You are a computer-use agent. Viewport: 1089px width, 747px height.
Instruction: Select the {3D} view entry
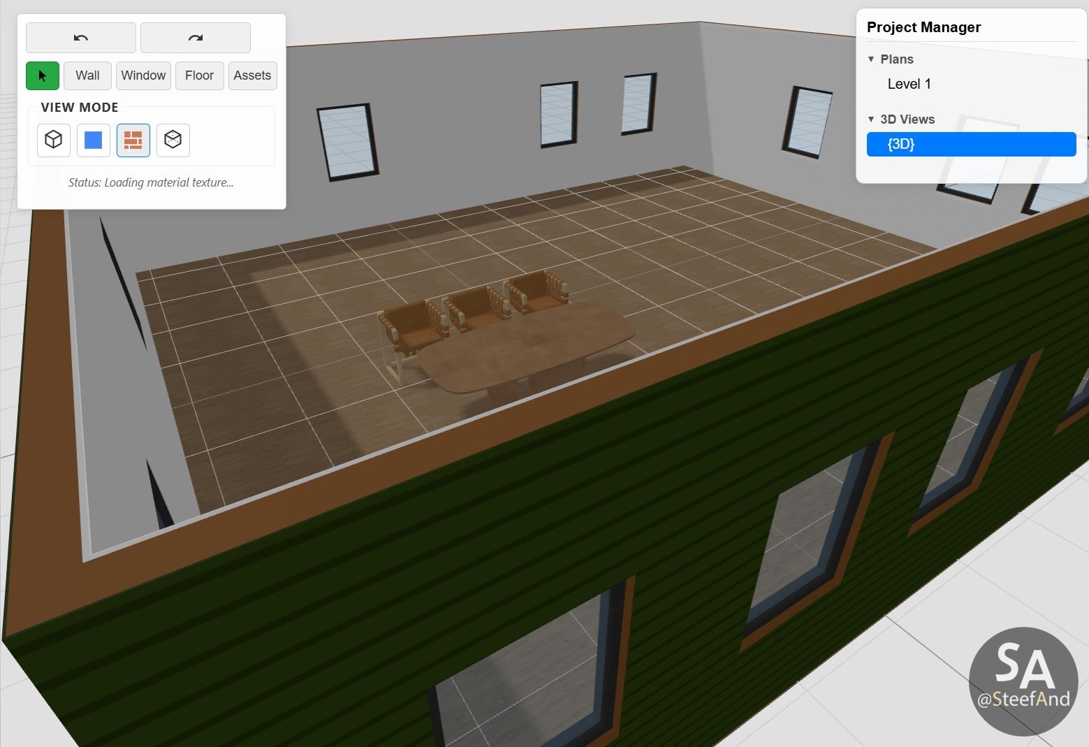971,144
